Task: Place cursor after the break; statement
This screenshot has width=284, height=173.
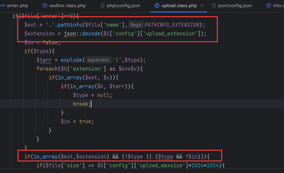Action: pos(91,104)
